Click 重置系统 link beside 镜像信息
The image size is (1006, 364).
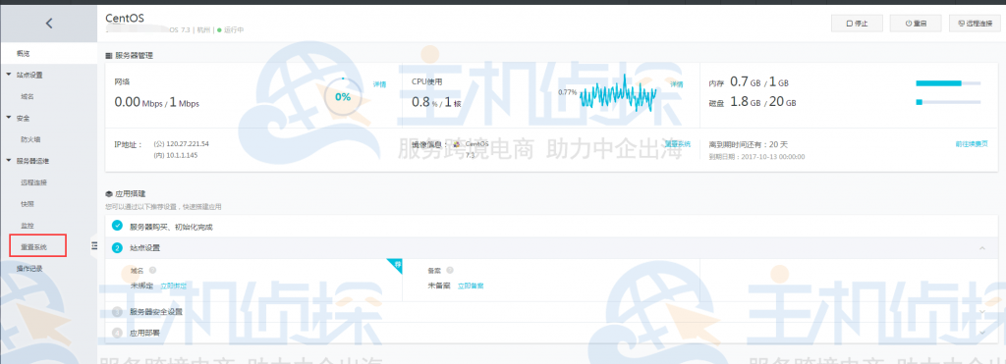click(x=678, y=144)
